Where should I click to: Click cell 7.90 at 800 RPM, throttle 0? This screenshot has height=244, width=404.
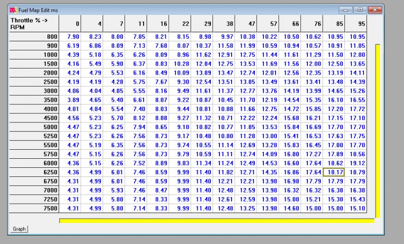[70, 37]
